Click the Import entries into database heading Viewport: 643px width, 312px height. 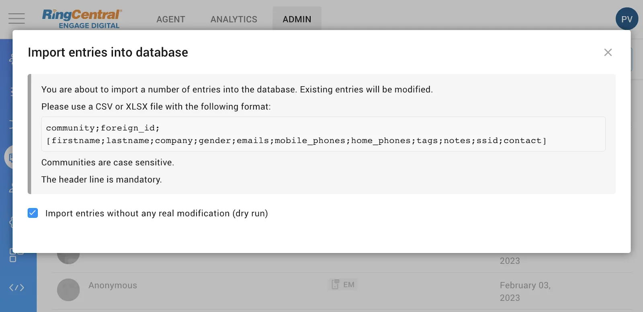[108, 53]
